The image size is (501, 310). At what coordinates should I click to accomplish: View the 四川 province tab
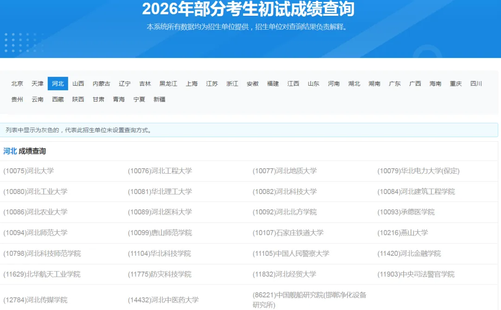pyautogui.click(x=476, y=84)
